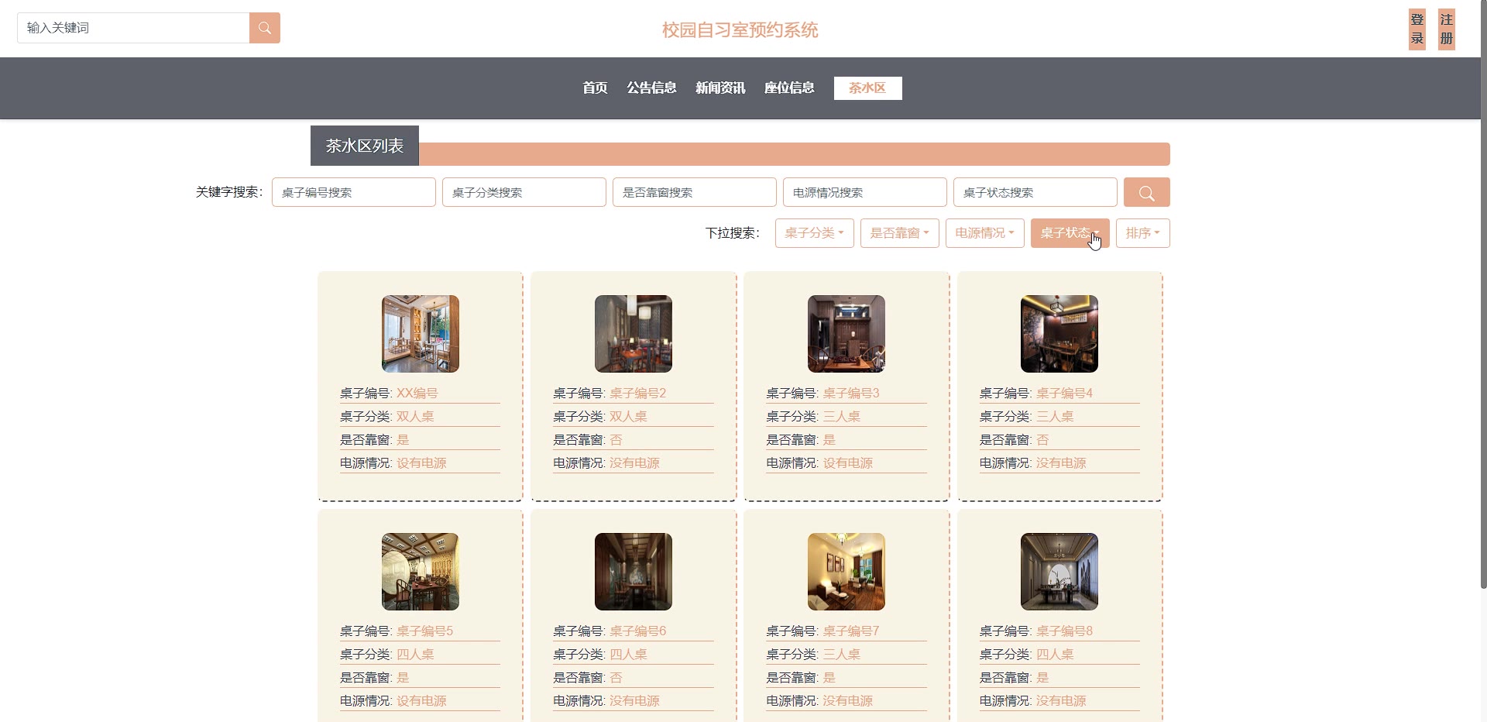Click 三人桌 category on 桌子编号3 card
The image size is (1487, 722).
842,417
